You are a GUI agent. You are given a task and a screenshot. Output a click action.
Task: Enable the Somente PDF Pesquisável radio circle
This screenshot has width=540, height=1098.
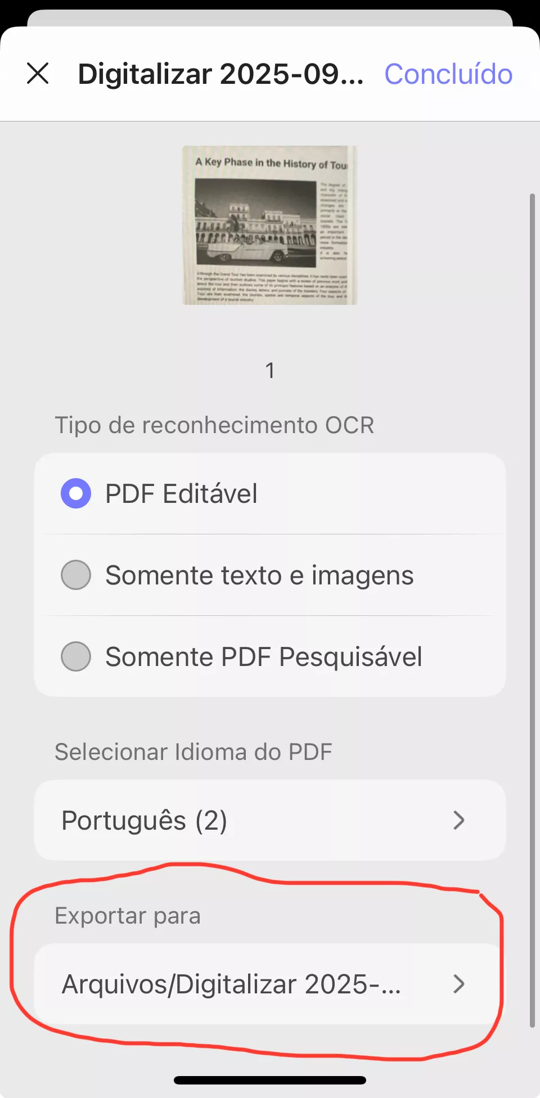[x=76, y=656]
